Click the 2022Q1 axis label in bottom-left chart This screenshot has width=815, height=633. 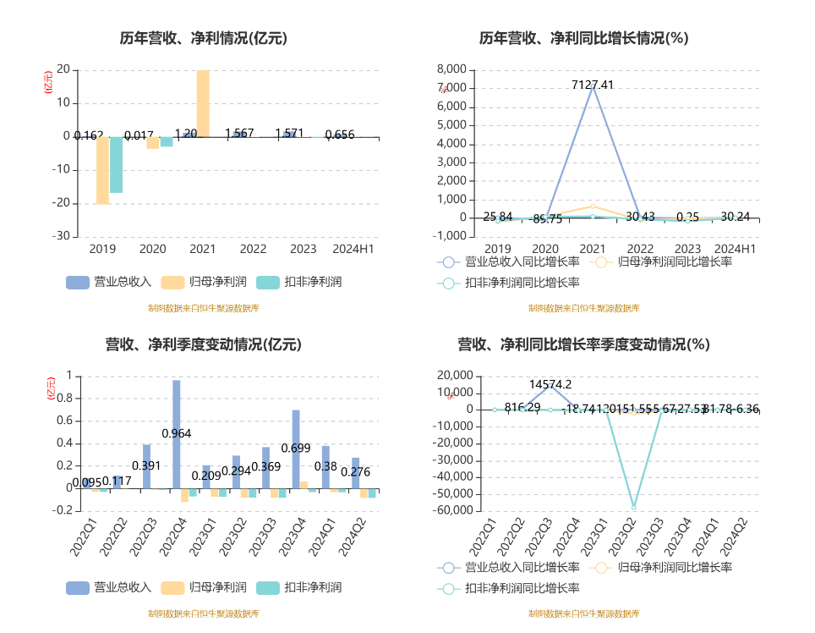[83, 537]
